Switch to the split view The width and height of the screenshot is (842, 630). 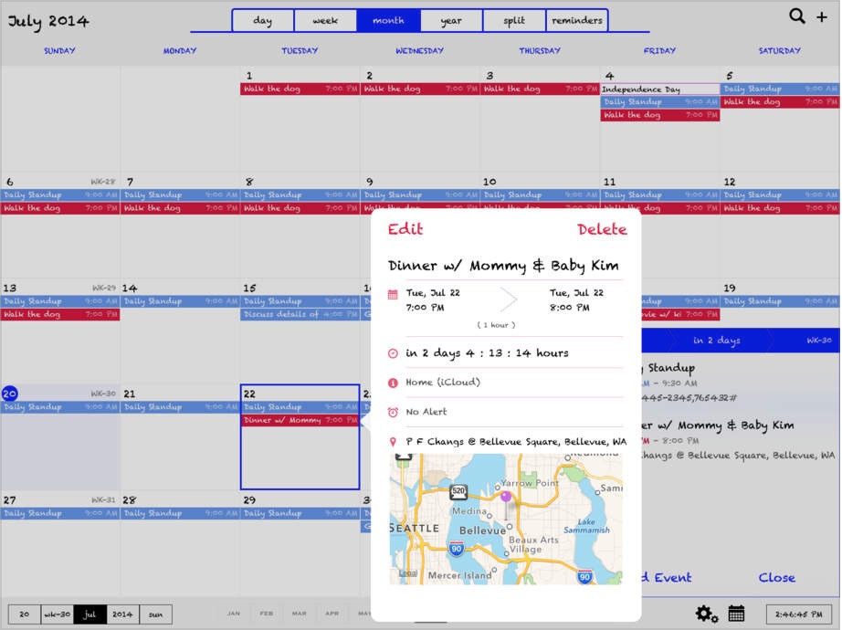pyautogui.click(x=513, y=19)
